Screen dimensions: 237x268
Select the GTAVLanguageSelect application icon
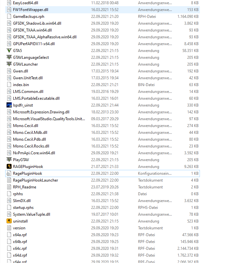click(9, 57)
